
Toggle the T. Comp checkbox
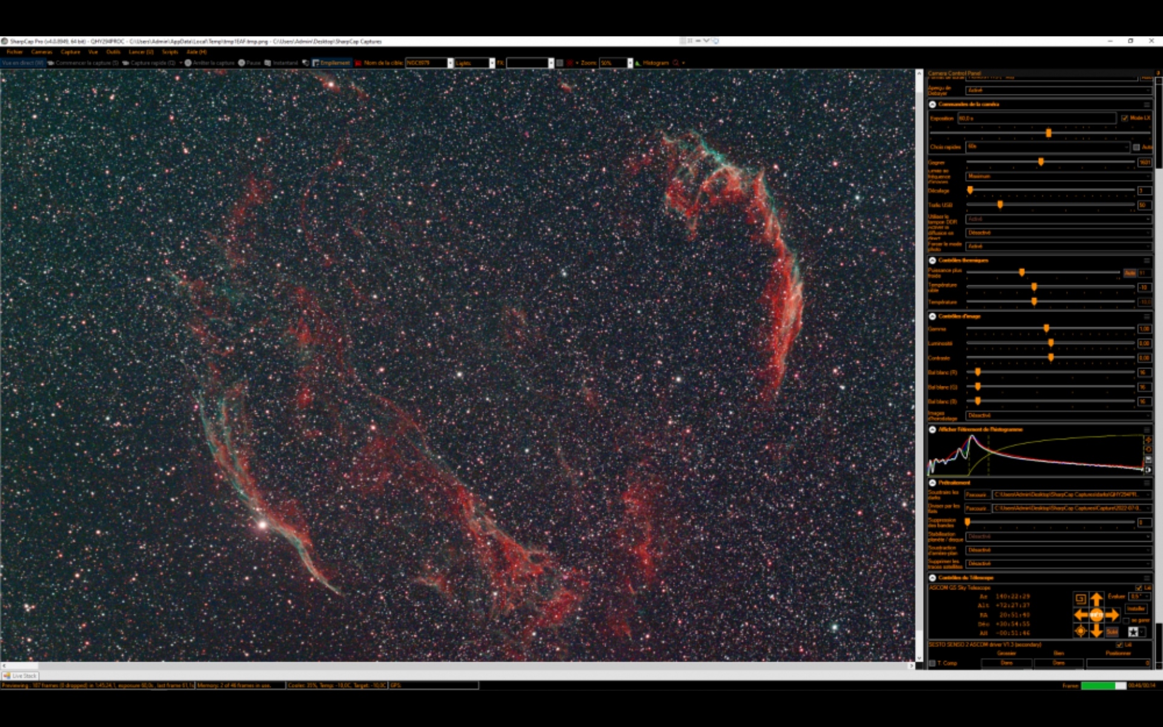pyautogui.click(x=933, y=663)
